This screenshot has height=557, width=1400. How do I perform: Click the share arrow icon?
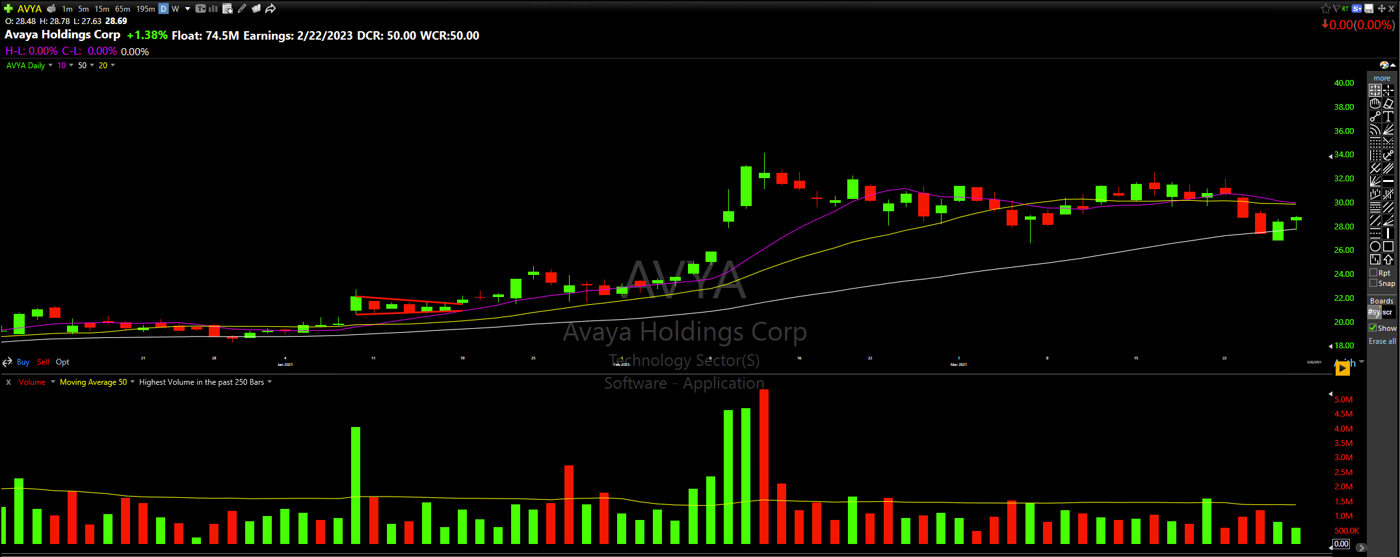coord(271,8)
